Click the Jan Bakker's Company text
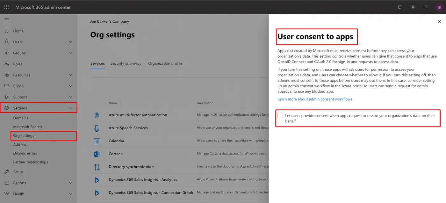 pyautogui.click(x=110, y=21)
